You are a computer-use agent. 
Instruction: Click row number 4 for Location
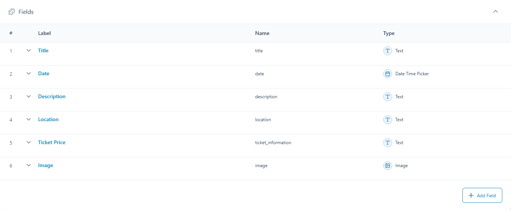(x=11, y=120)
